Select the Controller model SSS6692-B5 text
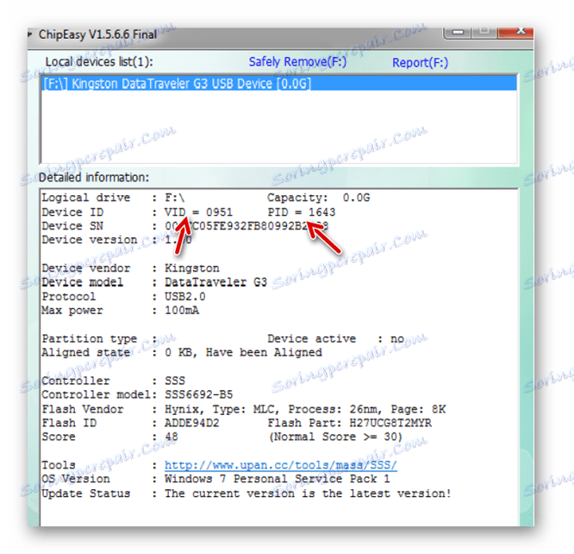The image size is (574, 554). click(198, 395)
